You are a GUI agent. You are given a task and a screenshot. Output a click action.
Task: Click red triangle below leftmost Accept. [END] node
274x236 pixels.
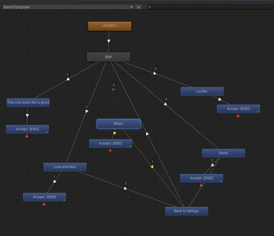point(27,136)
